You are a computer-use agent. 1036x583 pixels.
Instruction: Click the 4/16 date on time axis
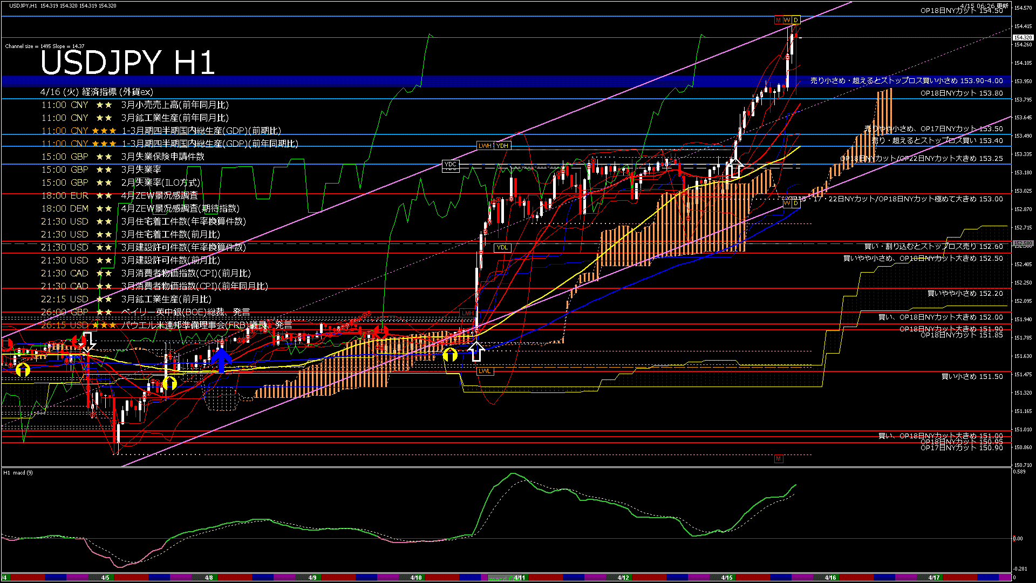[x=830, y=578]
